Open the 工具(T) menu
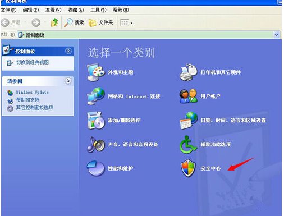Image resolution: width=284 pixels, height=216 pixels. point(98,10)
